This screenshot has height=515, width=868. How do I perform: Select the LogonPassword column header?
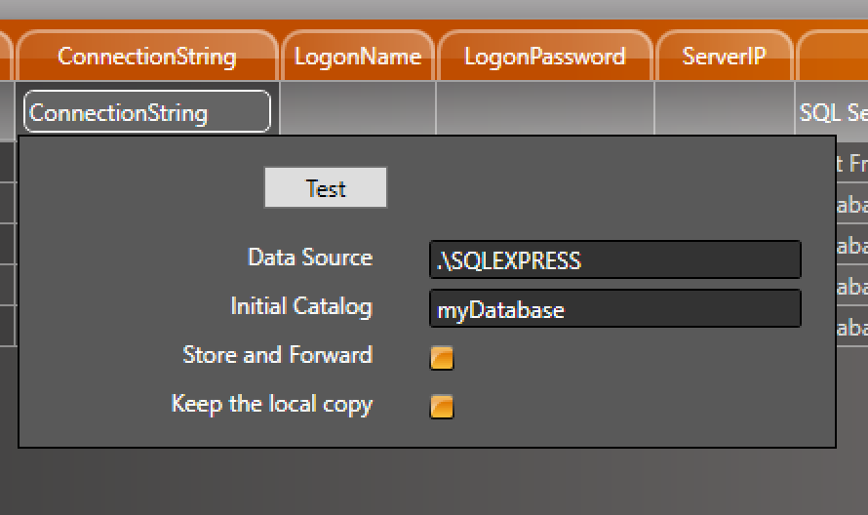tap(544, 57)
